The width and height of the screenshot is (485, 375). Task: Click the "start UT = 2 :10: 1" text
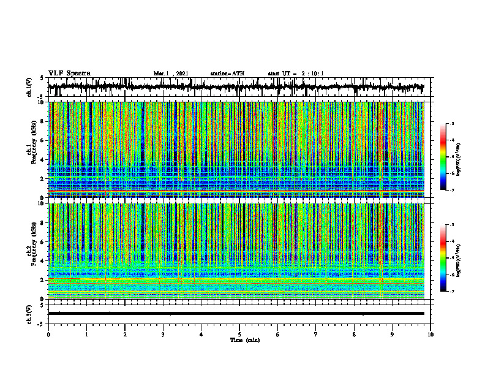click(x=296, y=74)
